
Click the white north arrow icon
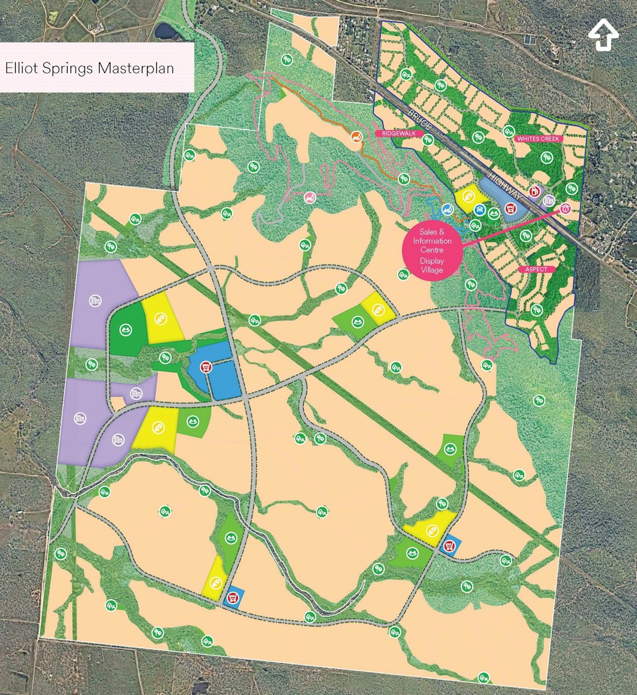pyautogui.click(x=603, y=35)
